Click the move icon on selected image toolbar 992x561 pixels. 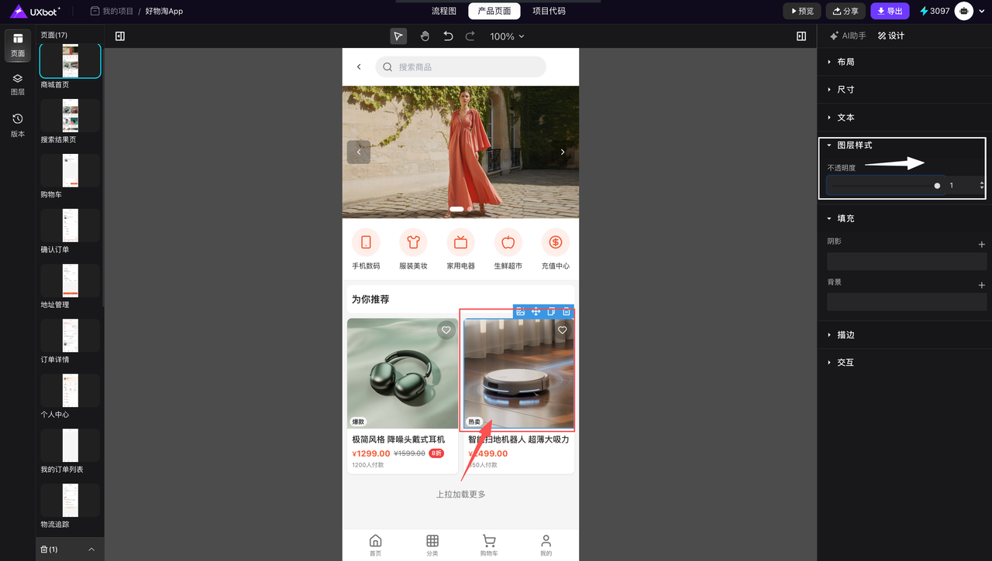[536, 311]
